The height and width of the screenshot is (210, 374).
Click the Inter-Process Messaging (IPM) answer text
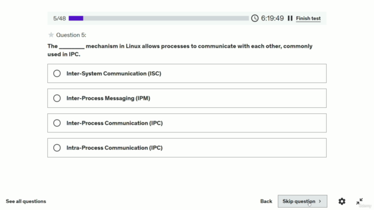108,98
